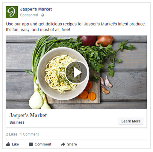Click the green Jasper's Market logo avatar
Viewport: 153px width, 152px height.
(x=12, y=12)
